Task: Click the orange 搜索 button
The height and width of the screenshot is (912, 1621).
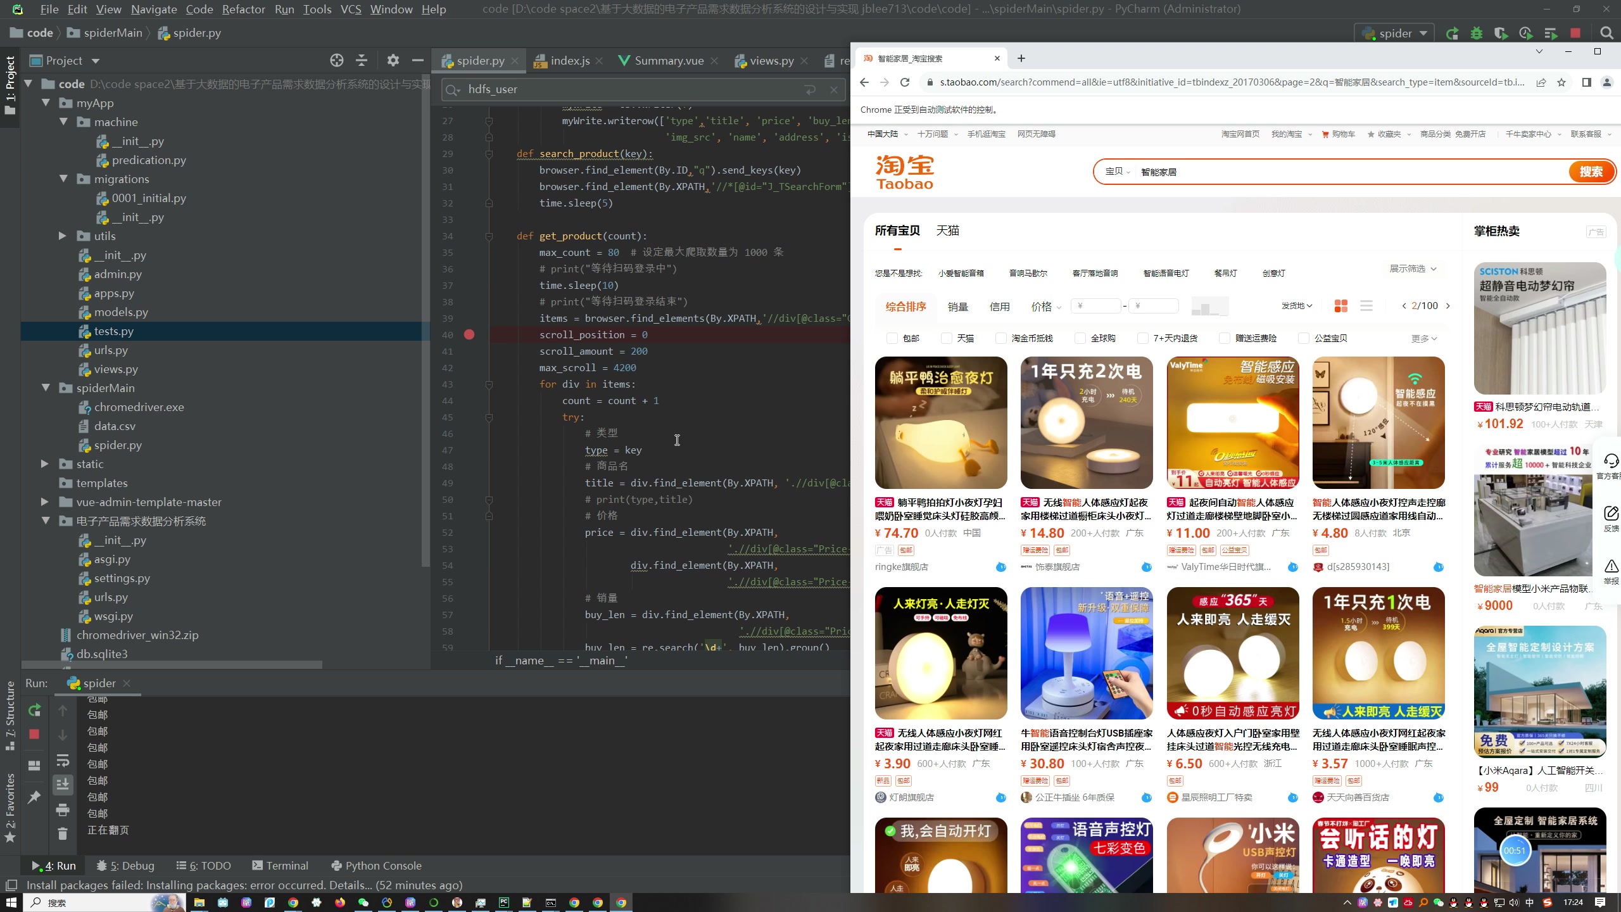Action: pyautogui.click(x=1591, y=172)
